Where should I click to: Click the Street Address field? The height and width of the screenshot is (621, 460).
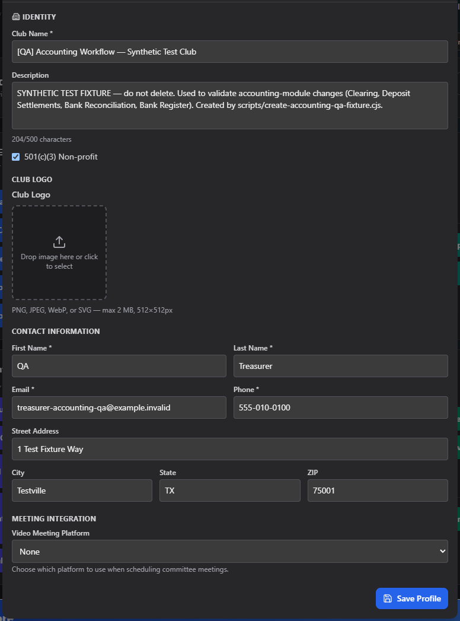229,449
